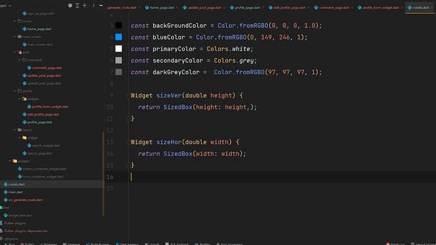436x245 pixels.
Task: Fold the sizeVer function in gutter
Action: tap(128, 95)
